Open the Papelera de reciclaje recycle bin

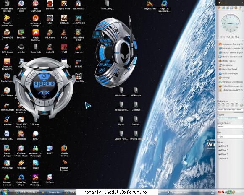7,6
